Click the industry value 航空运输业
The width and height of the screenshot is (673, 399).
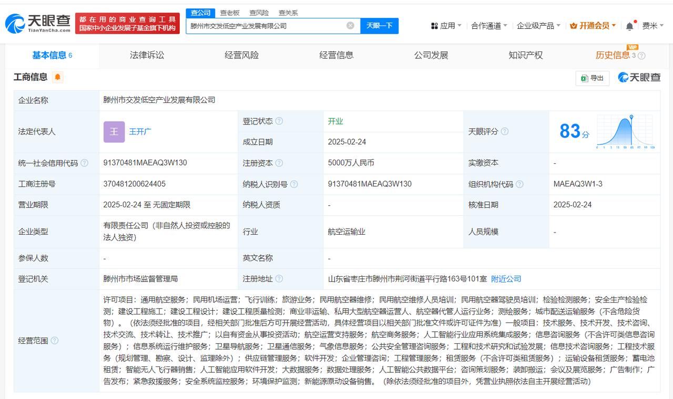click(346, 232)
